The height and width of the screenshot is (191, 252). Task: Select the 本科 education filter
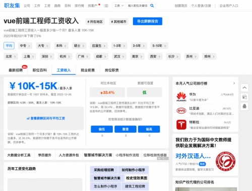(x=61, y=46)
